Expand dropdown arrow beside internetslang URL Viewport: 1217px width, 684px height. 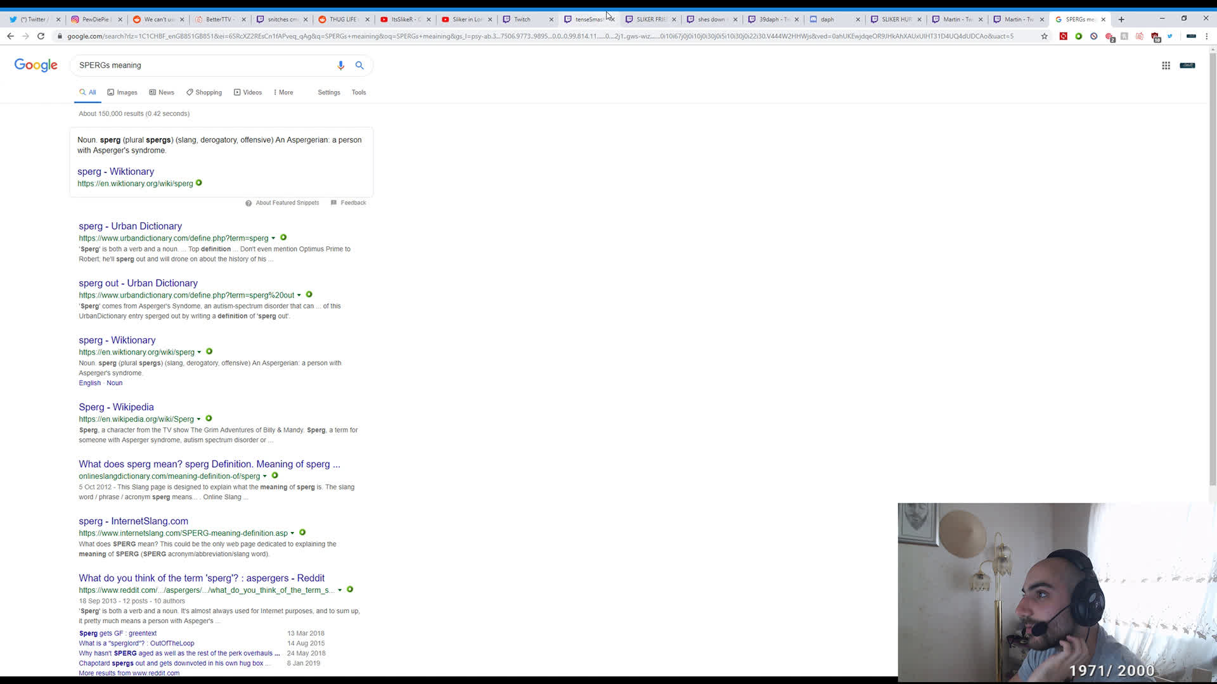point(292,533)
